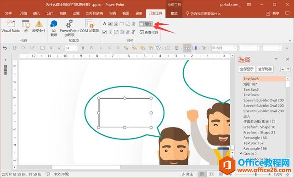294x178 pixels.
Task: Switch to the Format (格式) tab
Action: click(x=174, y=13)
